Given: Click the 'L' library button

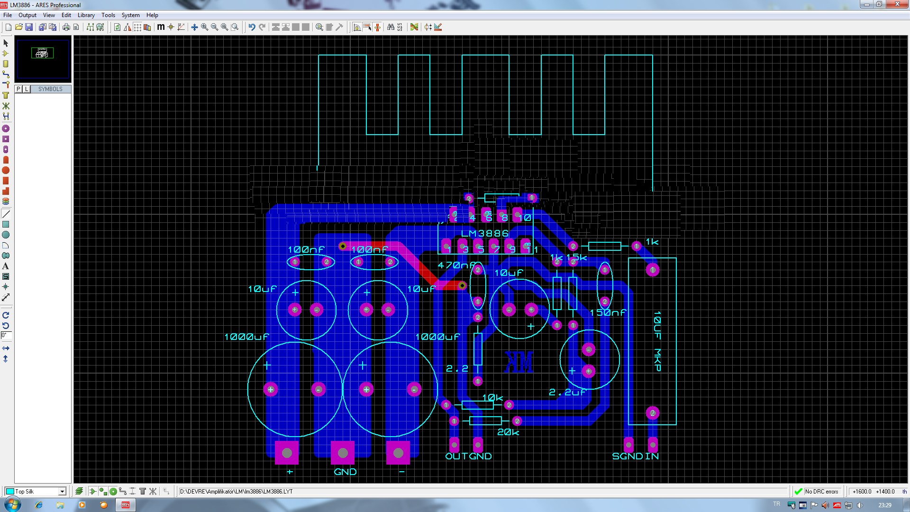Looking at the screenshot, I should click(x=27, y=89).
